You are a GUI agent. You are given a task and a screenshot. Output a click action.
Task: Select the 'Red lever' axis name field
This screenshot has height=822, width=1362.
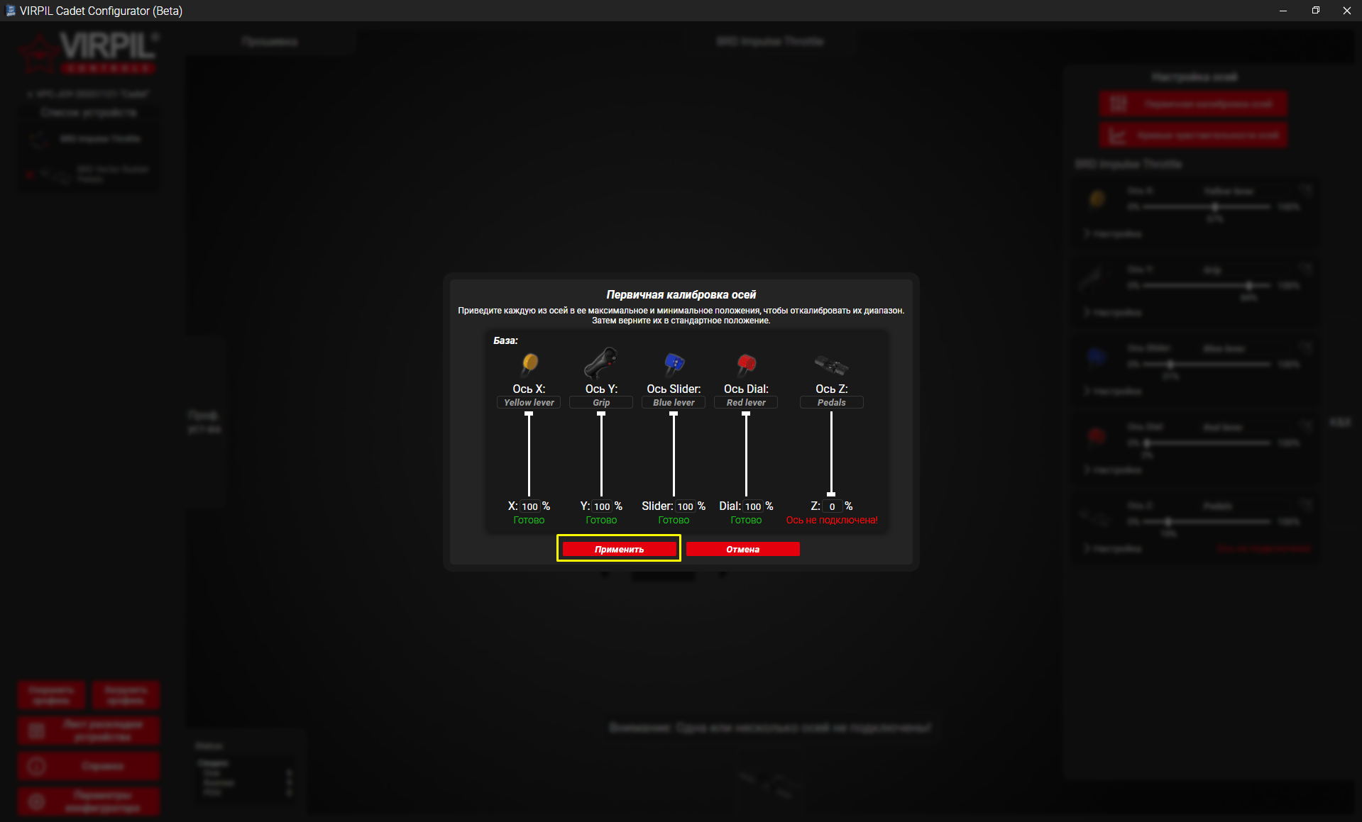tap(746, 402)
